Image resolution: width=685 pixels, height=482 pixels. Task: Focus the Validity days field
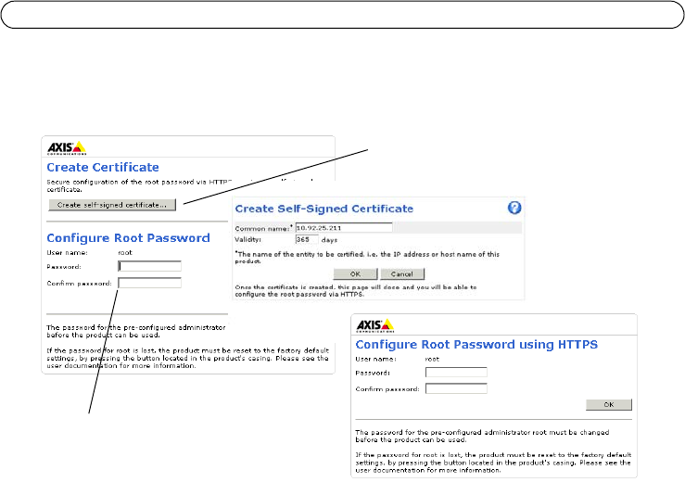tap(307, 239)
